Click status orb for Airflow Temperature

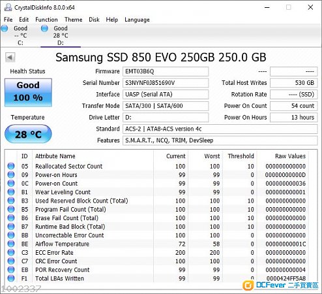11,244
